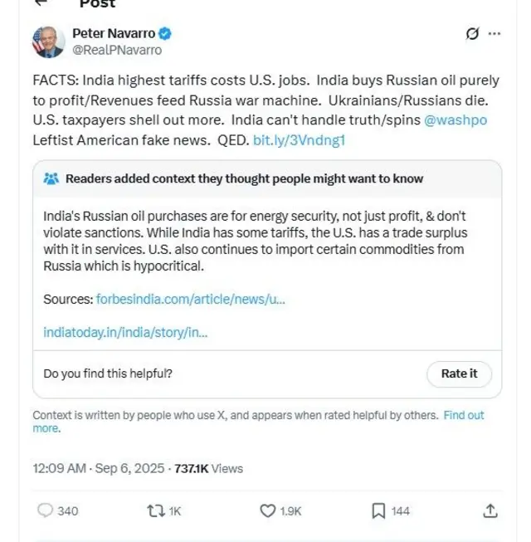Open Peter Navarro's profile picture
This screenshot has width=531, height=542.
pyautogui.click(x=48, y=42)
